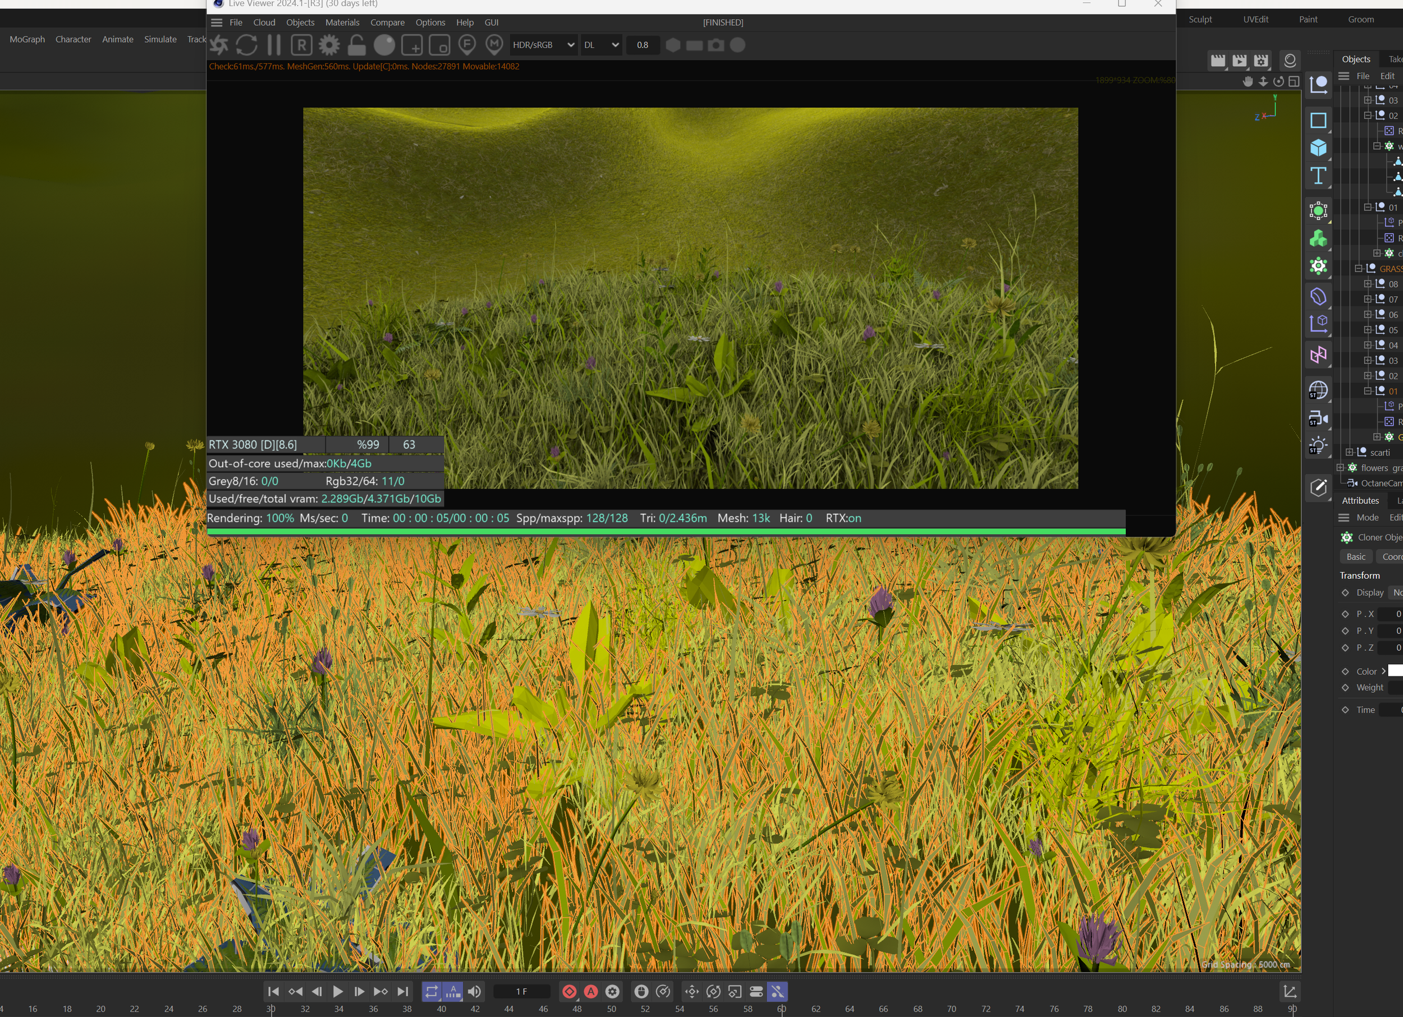Click the red Record Active Objects button
Viewport: 1403px width, 1017px height.
coord(569,992)
